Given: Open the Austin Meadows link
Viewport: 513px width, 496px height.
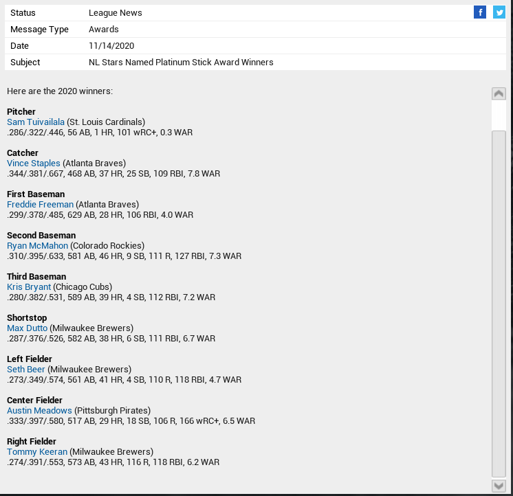Looking at the screenshot, I should point(39,411).
